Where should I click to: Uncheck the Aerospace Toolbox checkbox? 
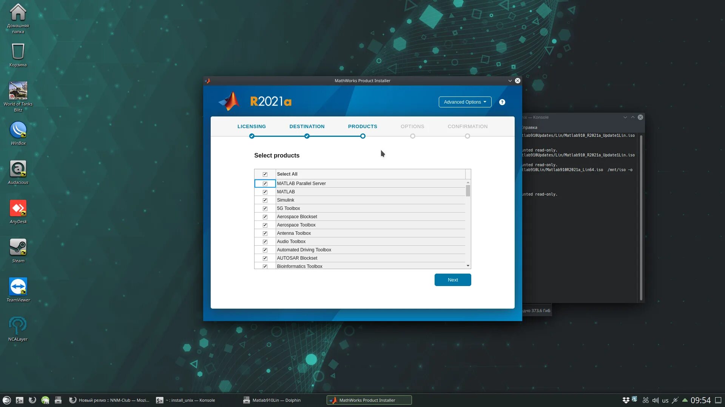(x=265, y=225)
